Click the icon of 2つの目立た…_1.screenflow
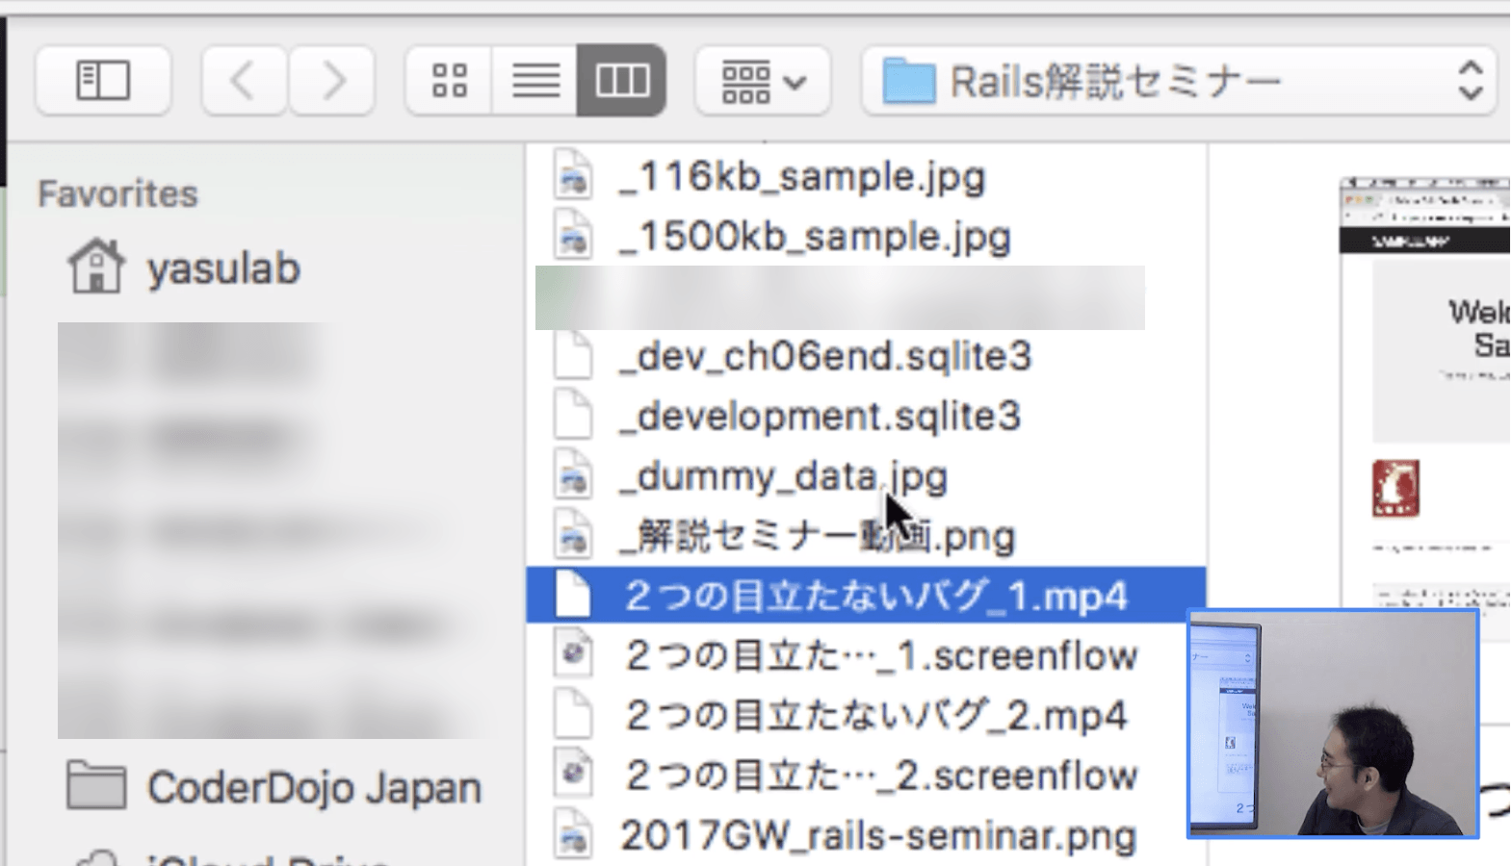The width and height of the screenshot is (1512, 866). [573, 655]
